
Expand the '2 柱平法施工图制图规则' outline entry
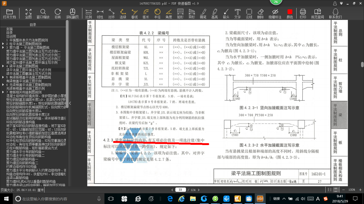point(3,44)
